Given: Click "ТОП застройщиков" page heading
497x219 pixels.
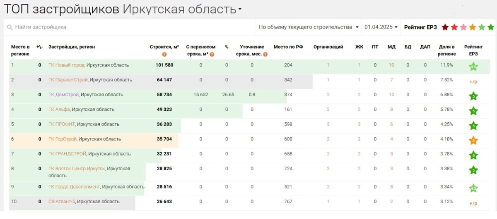Looking at the screenshot, I should (x=62, y=9).
